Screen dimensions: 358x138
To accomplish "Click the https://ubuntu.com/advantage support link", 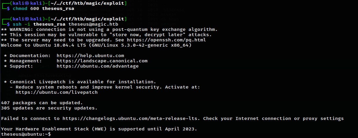I will (x=98, y=66).
